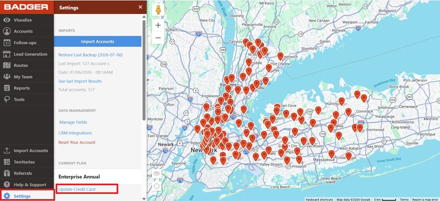Open See last Import Results link
The width and height of the screenshot is (440, 201).
click(80, 81)
